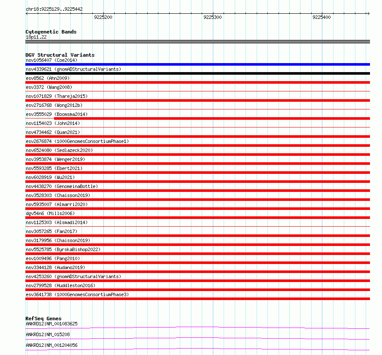Click nsv3344128 (Audano2019) label
382x355 pixels.
55,267
